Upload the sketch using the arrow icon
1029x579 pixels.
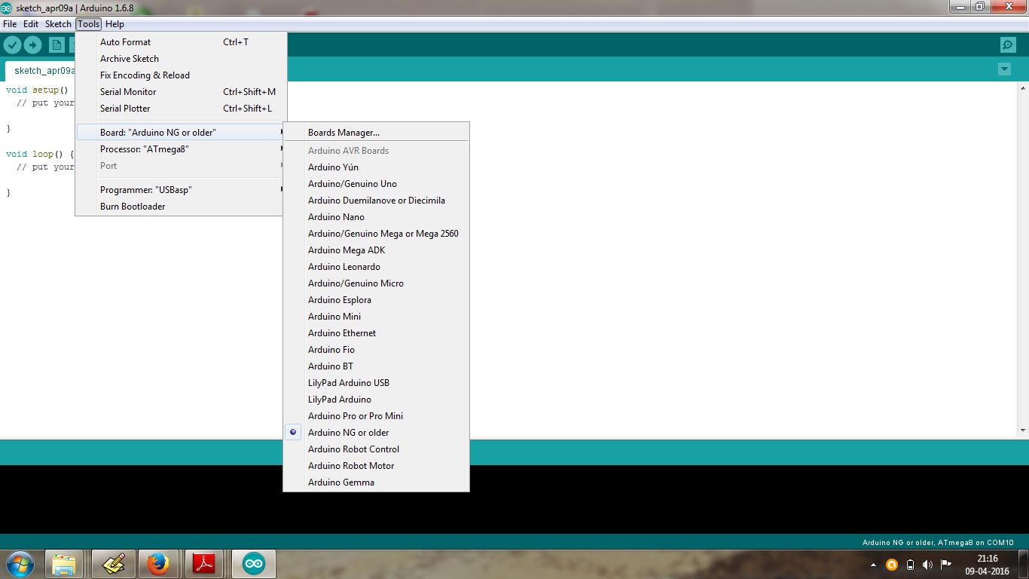click(x=32, y=44)
